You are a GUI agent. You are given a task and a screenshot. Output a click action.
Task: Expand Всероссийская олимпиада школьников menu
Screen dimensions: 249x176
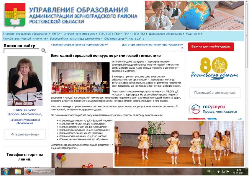(x=76, y=38)
